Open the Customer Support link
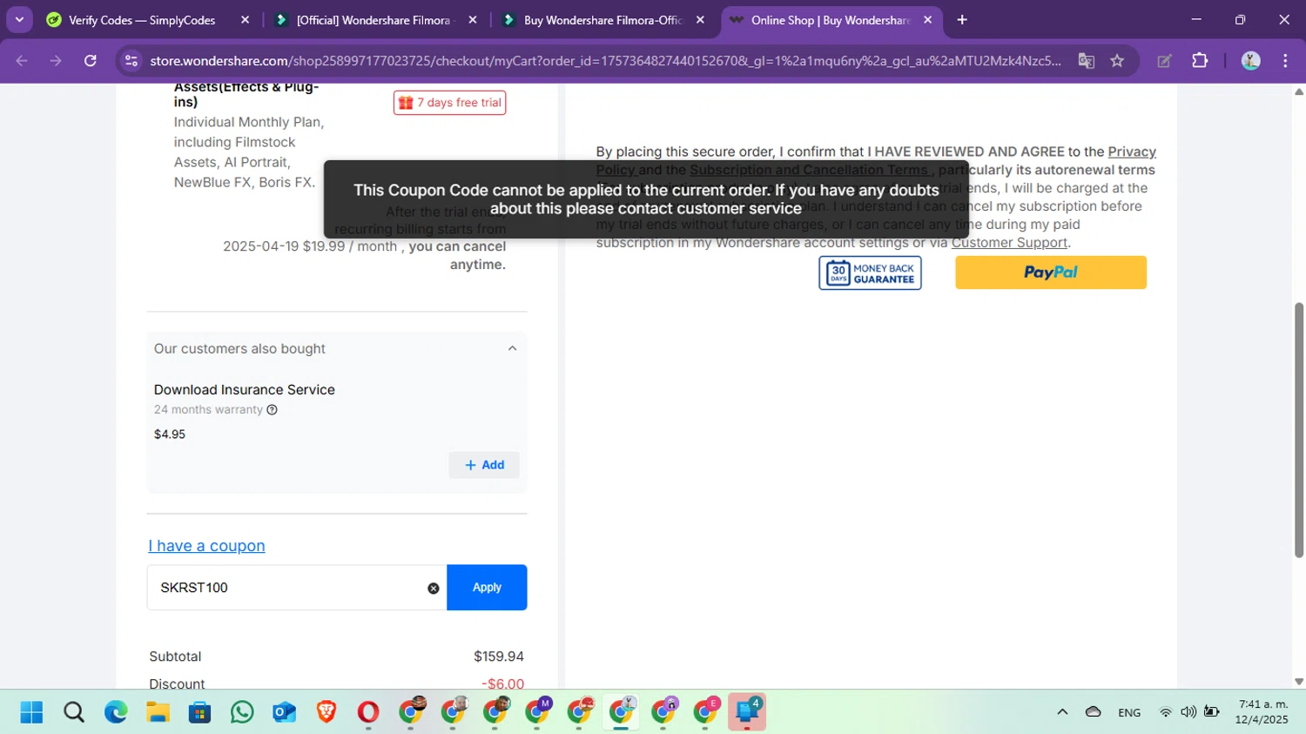The height and width of the screenshot is (734, 1306). [x=1009, y=243]
